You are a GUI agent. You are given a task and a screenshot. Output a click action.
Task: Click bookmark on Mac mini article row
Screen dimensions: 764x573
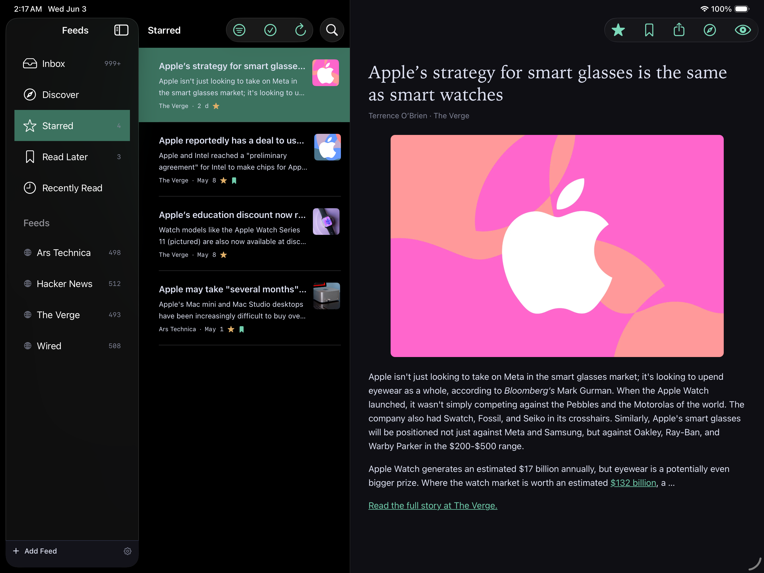point(242,329)
